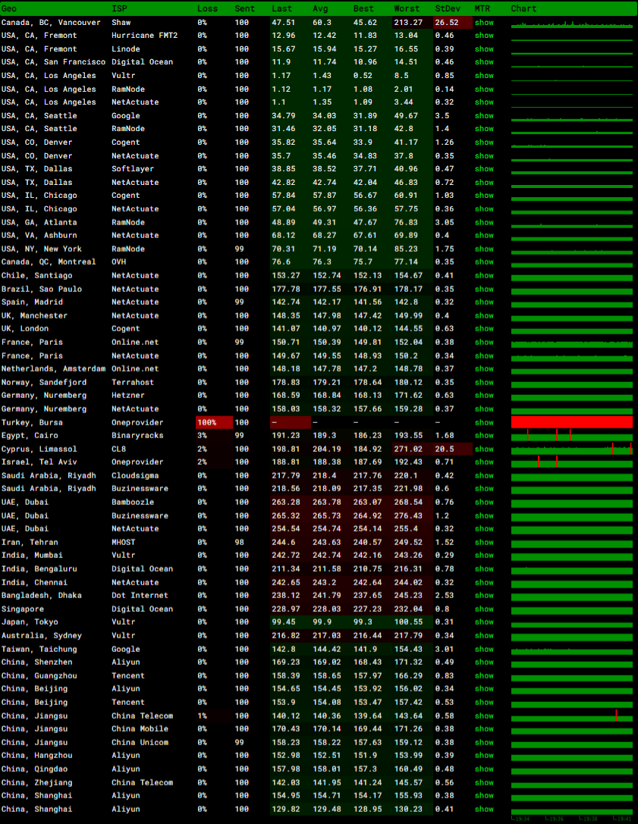Open show link for Egypt, Cairo Binaryracks
This screenshot has height=824, width=638.
(483, 436)
